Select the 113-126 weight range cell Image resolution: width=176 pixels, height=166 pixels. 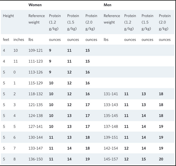tap(35, 72)
